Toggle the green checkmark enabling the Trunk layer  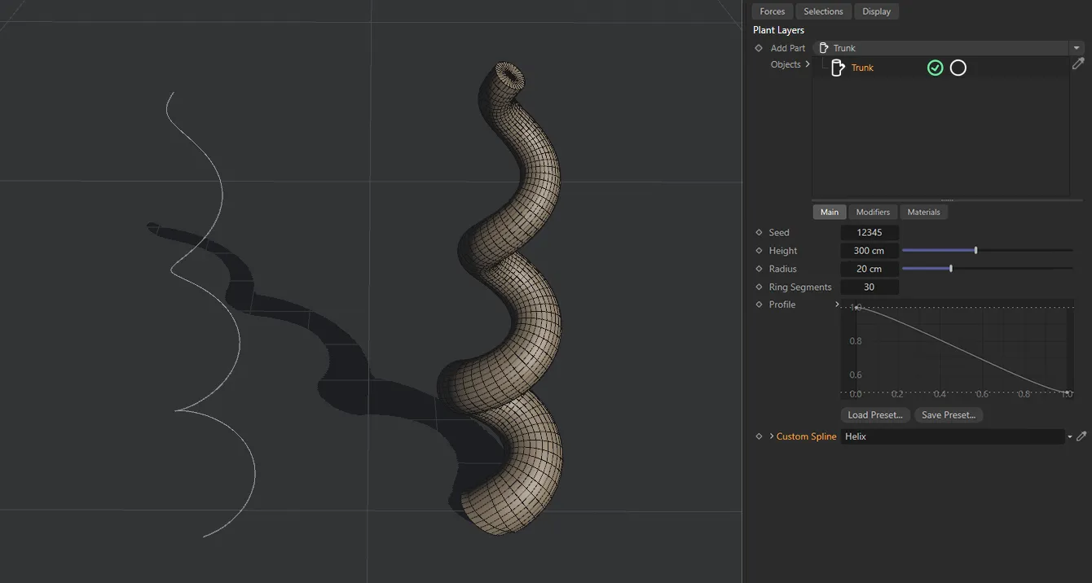pos(935,68)
